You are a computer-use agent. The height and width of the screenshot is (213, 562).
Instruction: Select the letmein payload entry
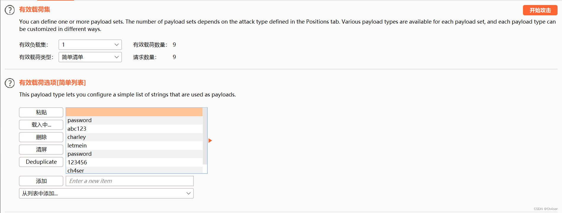[133, 145]
